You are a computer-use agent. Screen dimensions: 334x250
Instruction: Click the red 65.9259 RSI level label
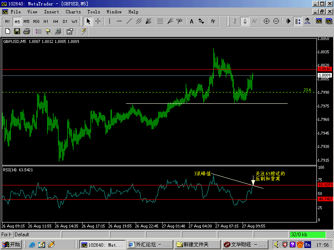[325, 185]
